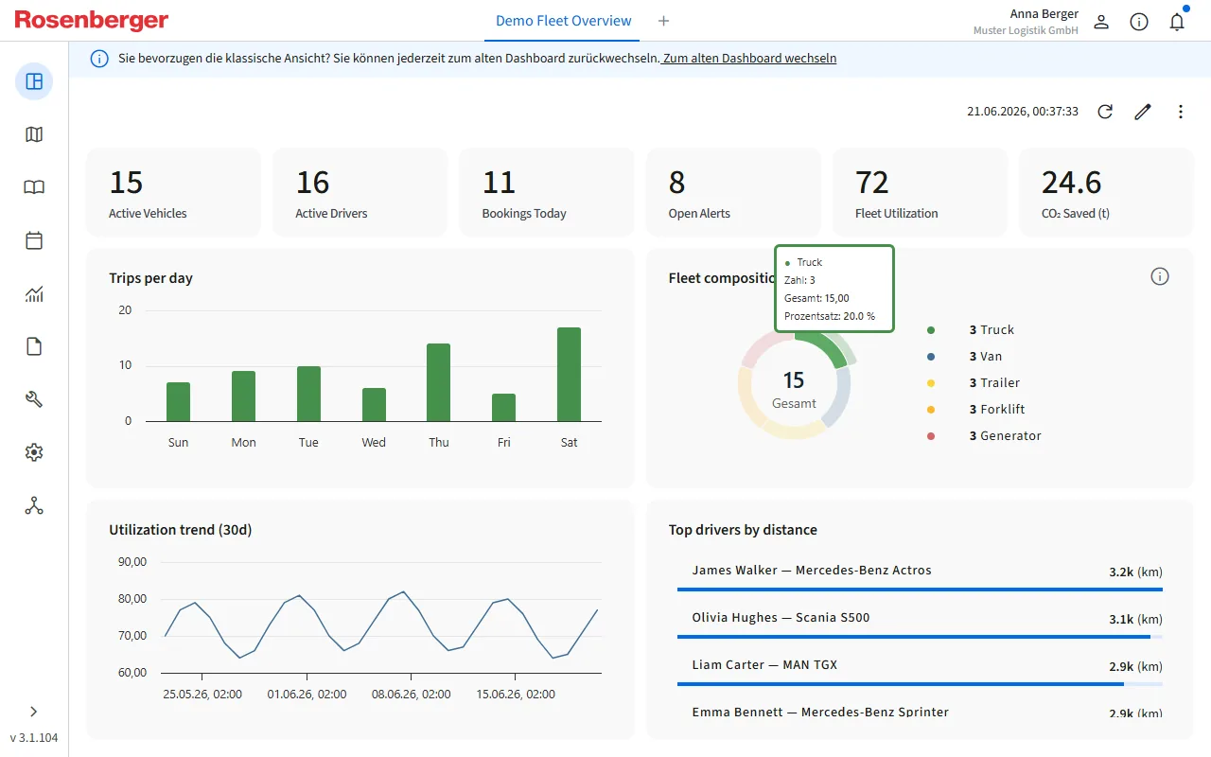Open the logbook (open book) sidebar icon

pos(34,187)
